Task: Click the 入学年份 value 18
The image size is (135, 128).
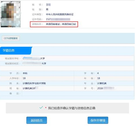Action: pyautogui.click(x=24, y=78)
